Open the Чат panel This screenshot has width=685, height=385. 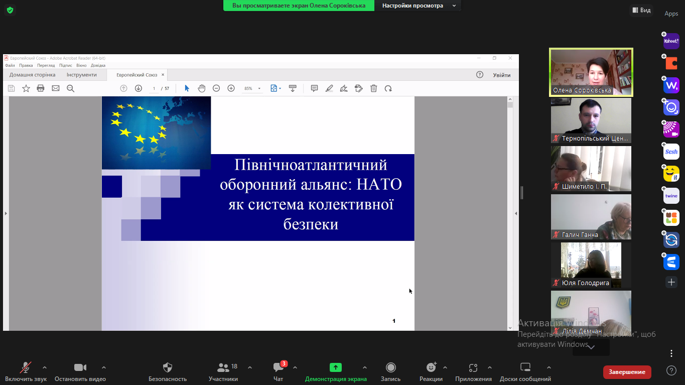[279, 372]
